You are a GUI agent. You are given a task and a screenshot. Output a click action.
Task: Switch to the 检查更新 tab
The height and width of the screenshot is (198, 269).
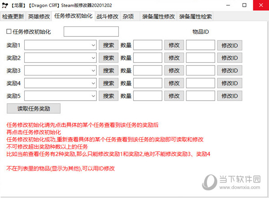point(13,17)
